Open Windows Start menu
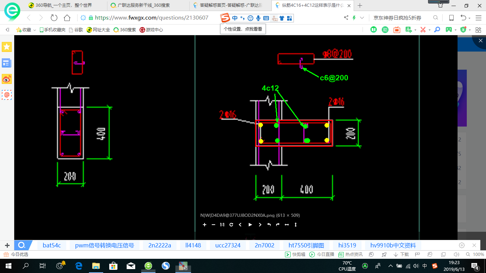The height and width of the screenshot is (273, 486). pos(8,266)
